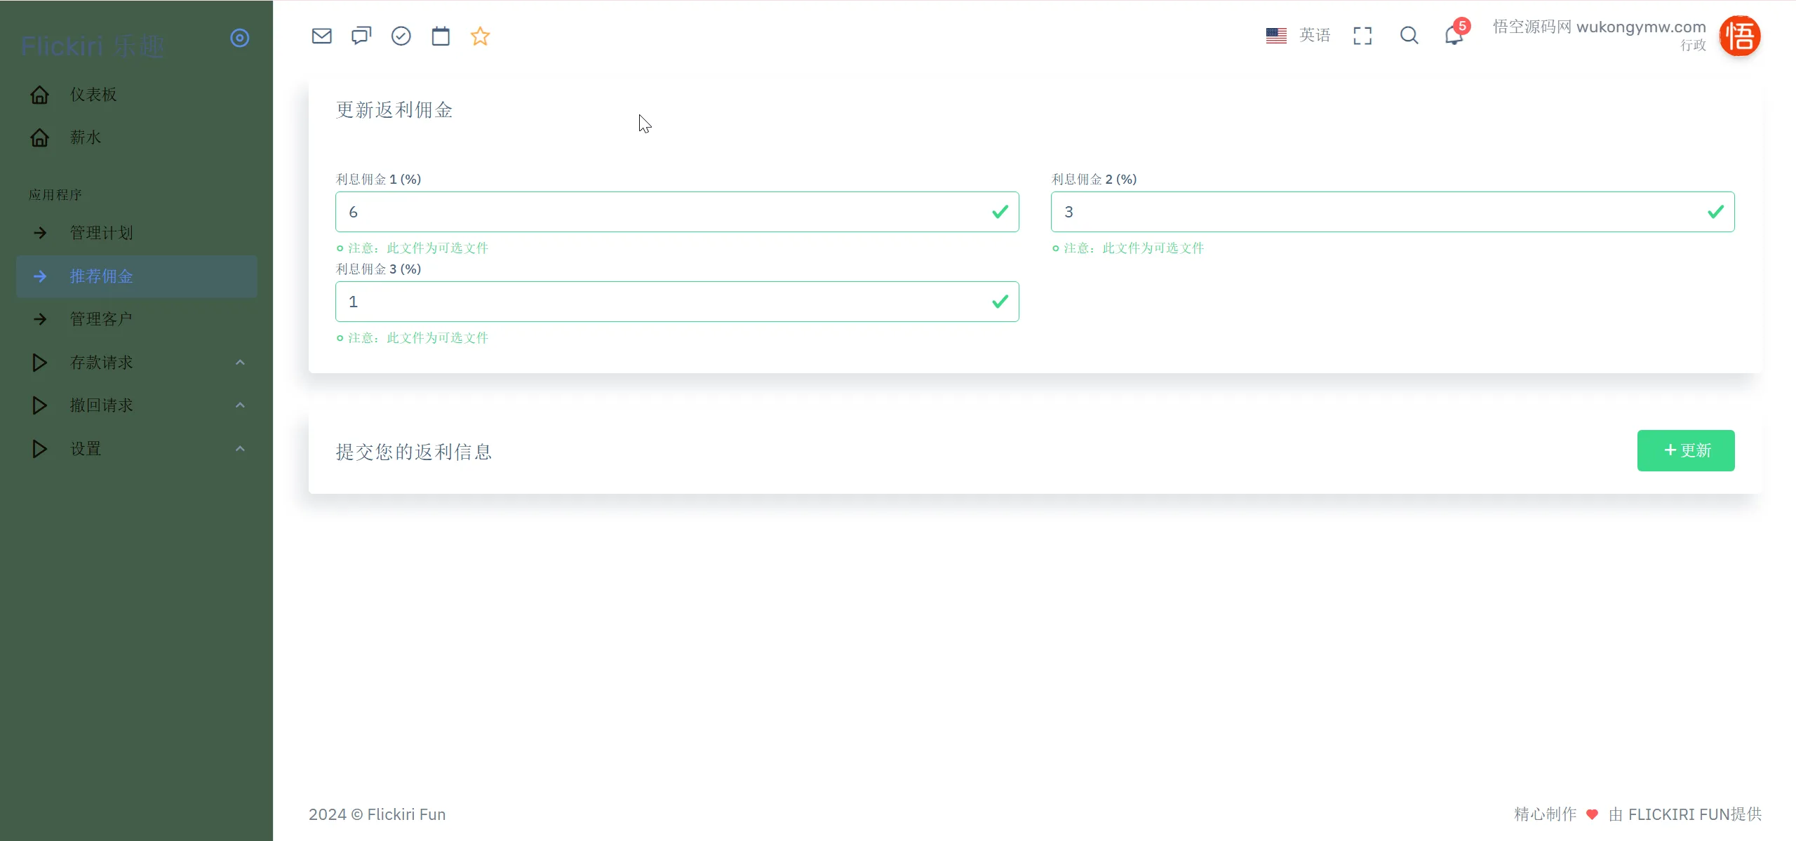
Task: Click the green 更新 button
Action: point(1685,450)
